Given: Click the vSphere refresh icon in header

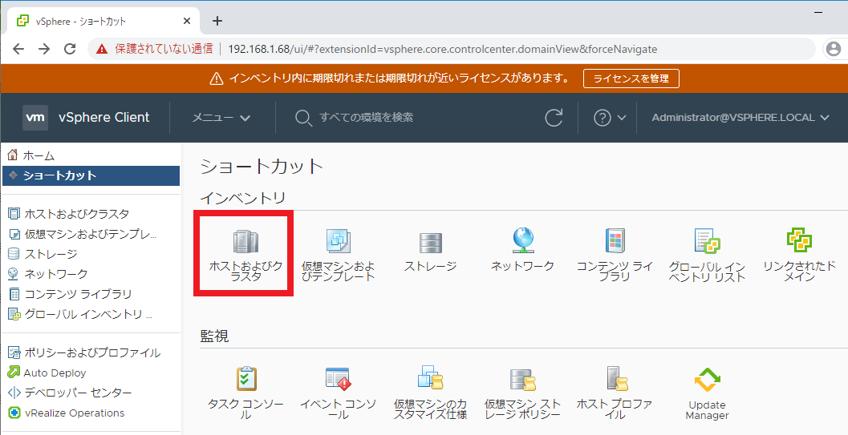Looking at the screenshot, I should [x=554, y=117].
